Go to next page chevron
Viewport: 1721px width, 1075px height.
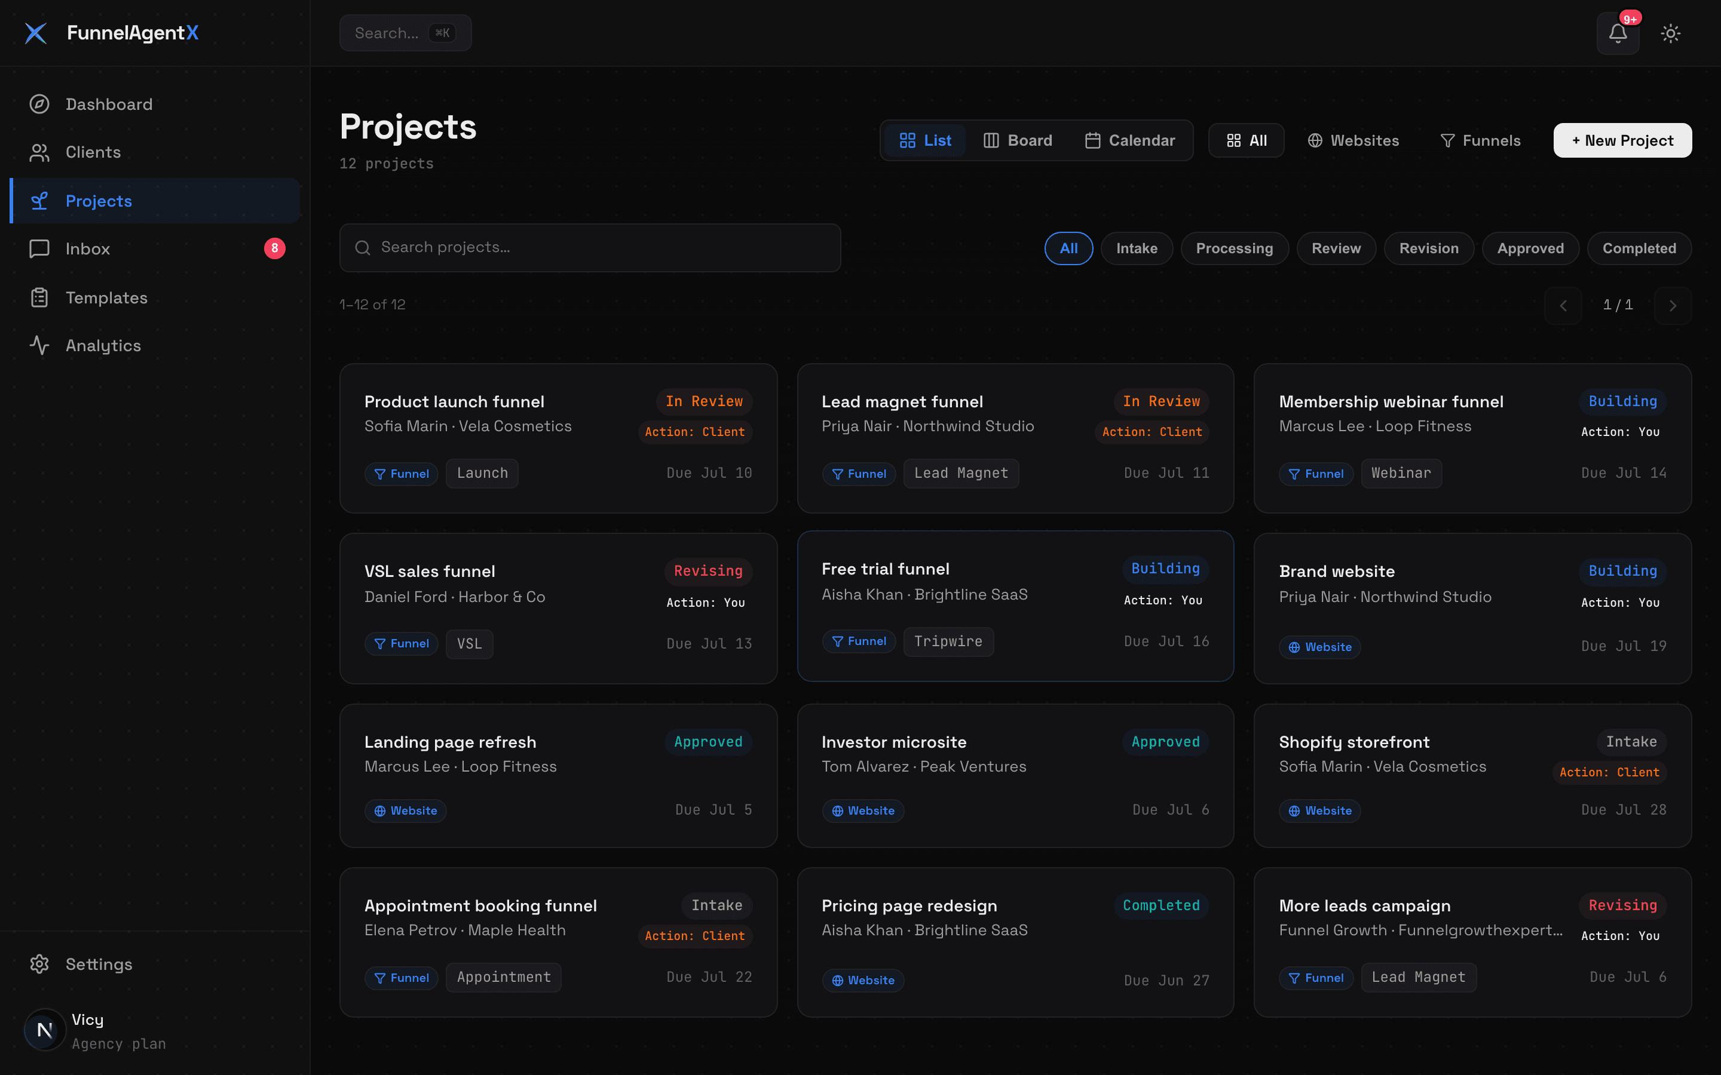point(1673,306)
